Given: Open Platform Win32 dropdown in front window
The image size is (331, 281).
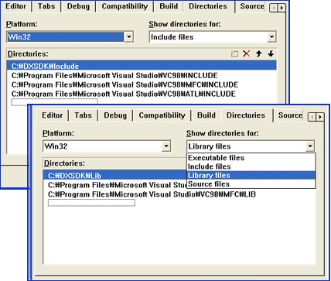Looking at the screenshot, I should (166, 146).
